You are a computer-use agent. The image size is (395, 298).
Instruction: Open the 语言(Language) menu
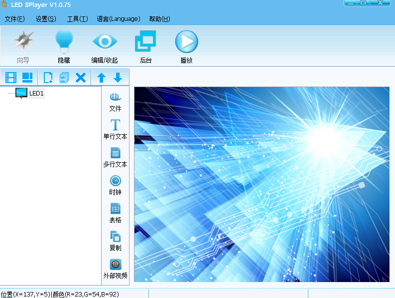[119, 19]
